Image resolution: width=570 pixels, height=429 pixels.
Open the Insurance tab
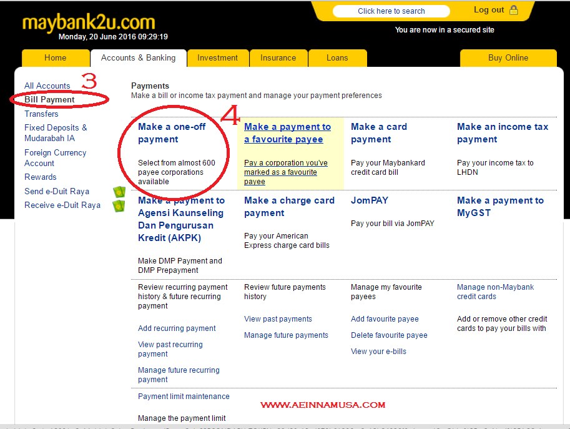pyautogui.click(x=278, y=58)
